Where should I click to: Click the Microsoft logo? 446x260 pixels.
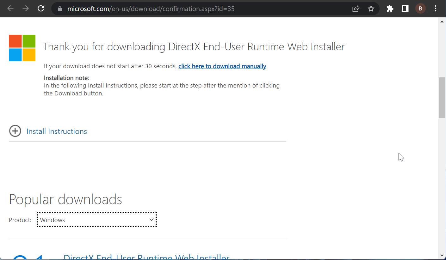[x=22, y=48]
